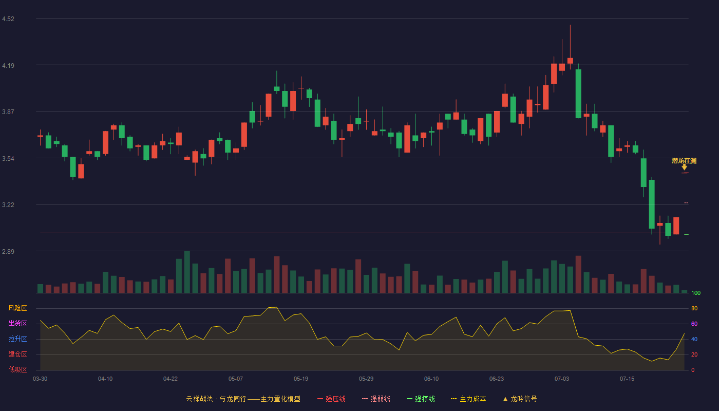Click the 3.22 price axis label
This screenshot has width=719, height=411.
pyautogui.click(x=8, y=205)
